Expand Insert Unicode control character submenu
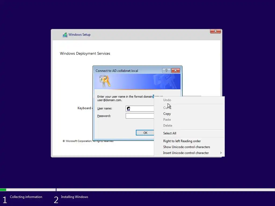 pos(189,153)
